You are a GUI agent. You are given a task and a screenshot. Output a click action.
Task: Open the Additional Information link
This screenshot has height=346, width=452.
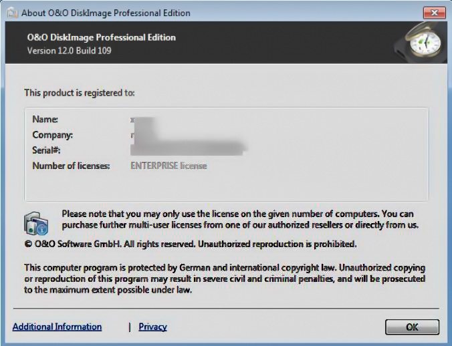[57, 327]
